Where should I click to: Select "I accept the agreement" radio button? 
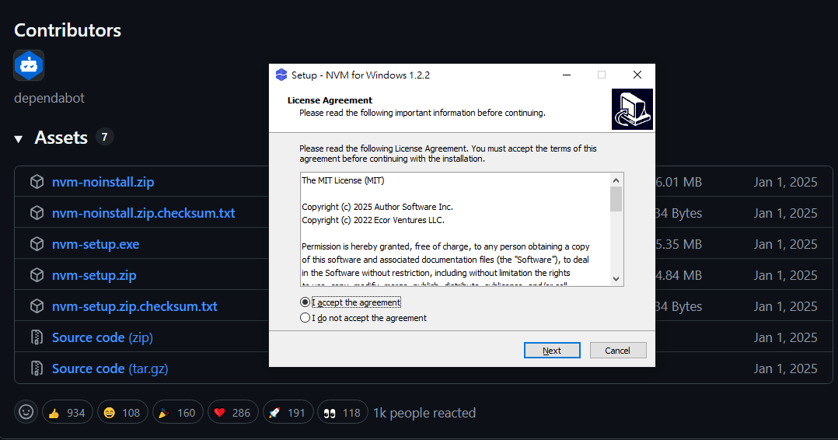click(x=305, y=302)
